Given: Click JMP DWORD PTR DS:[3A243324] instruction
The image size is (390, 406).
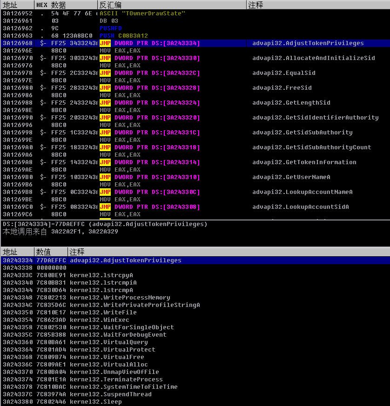Looking at the screenshot, I should coord(150,103).
